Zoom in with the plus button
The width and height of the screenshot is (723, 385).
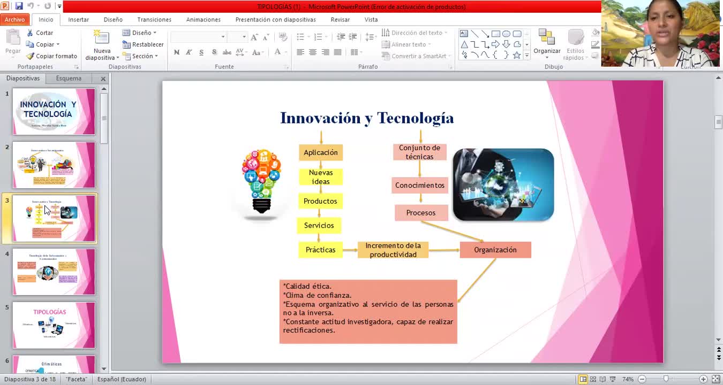coord(703,379)
